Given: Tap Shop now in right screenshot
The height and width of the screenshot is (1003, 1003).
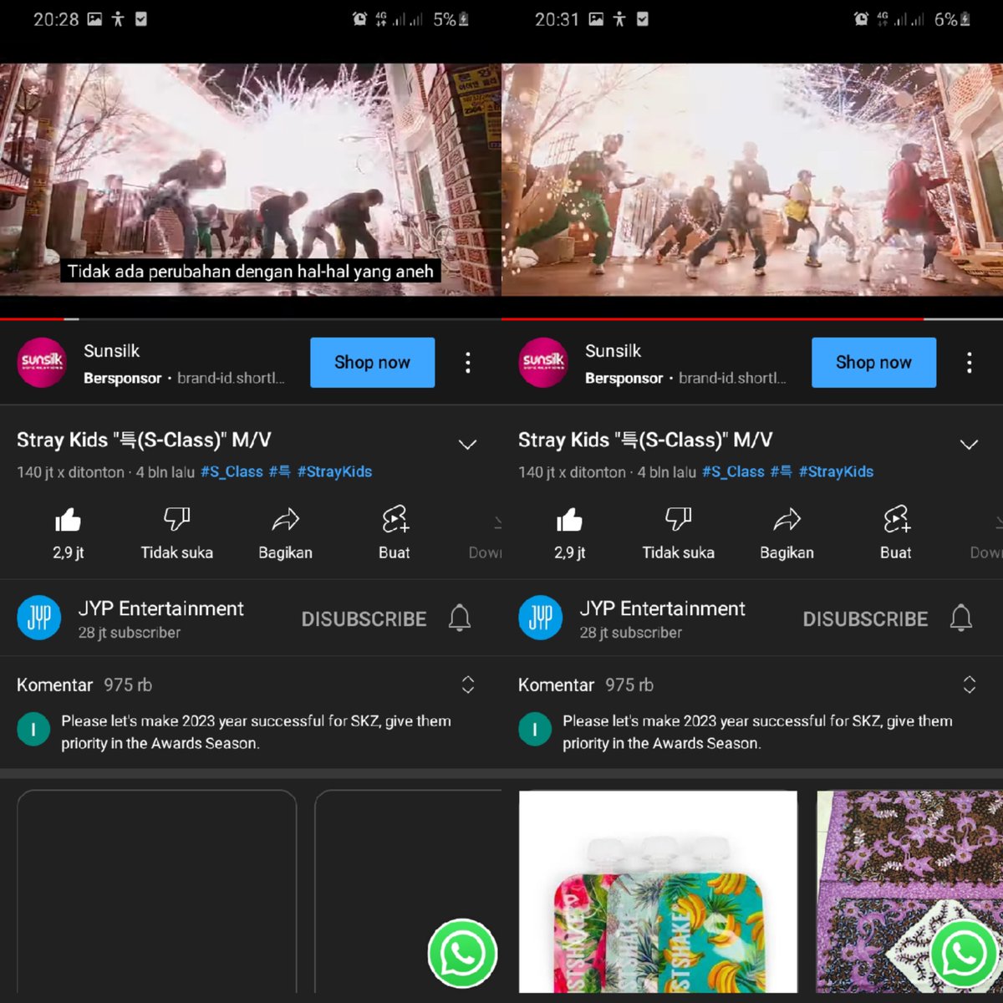Looking at the screenshot, I should 873,363.
